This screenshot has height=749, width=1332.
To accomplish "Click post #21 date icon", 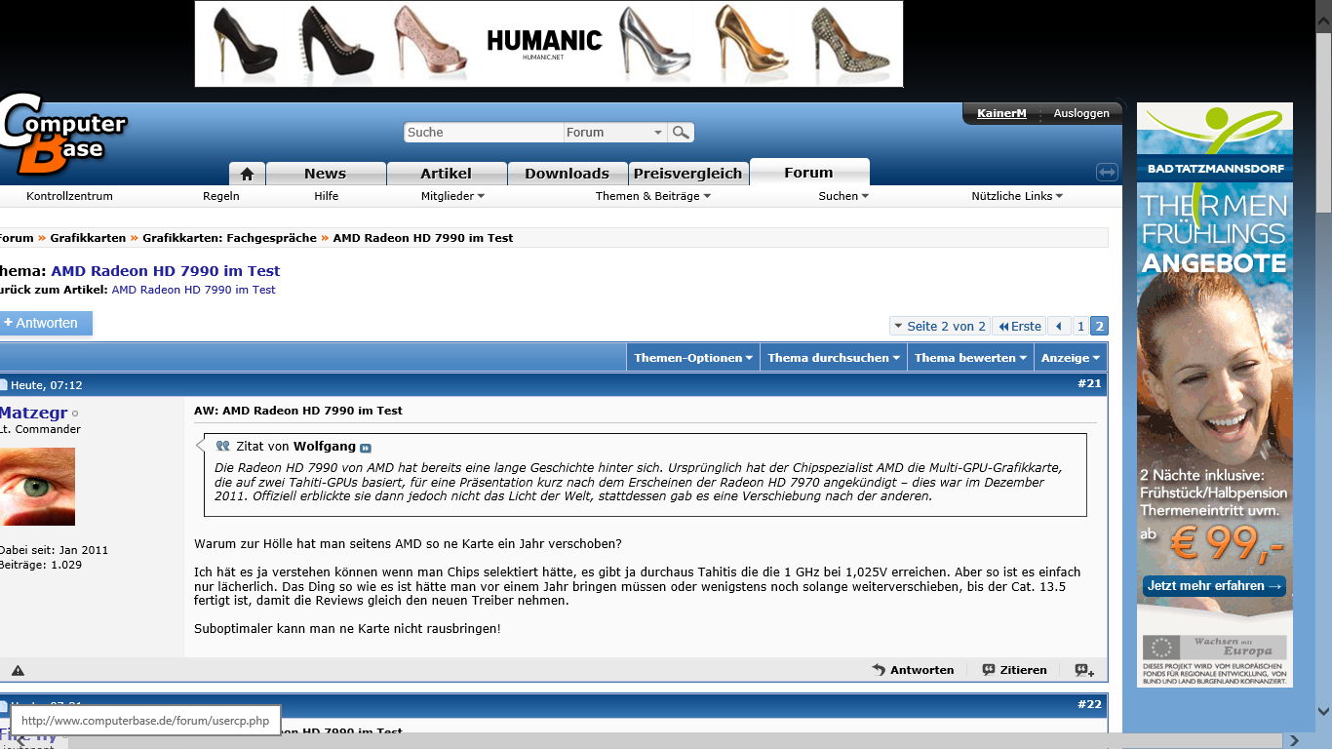I will pos(3,385).
